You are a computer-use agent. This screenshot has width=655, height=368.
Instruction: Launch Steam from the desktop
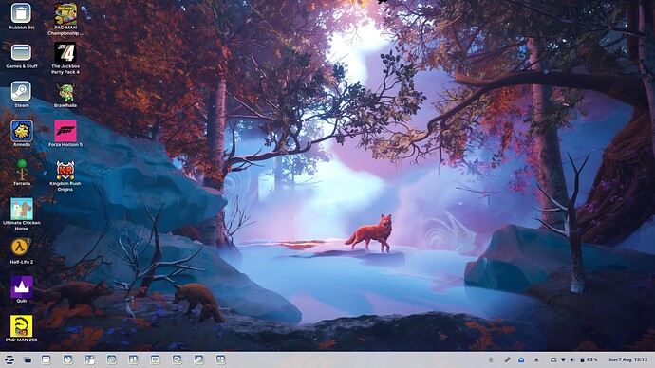(x=21, y=94)
